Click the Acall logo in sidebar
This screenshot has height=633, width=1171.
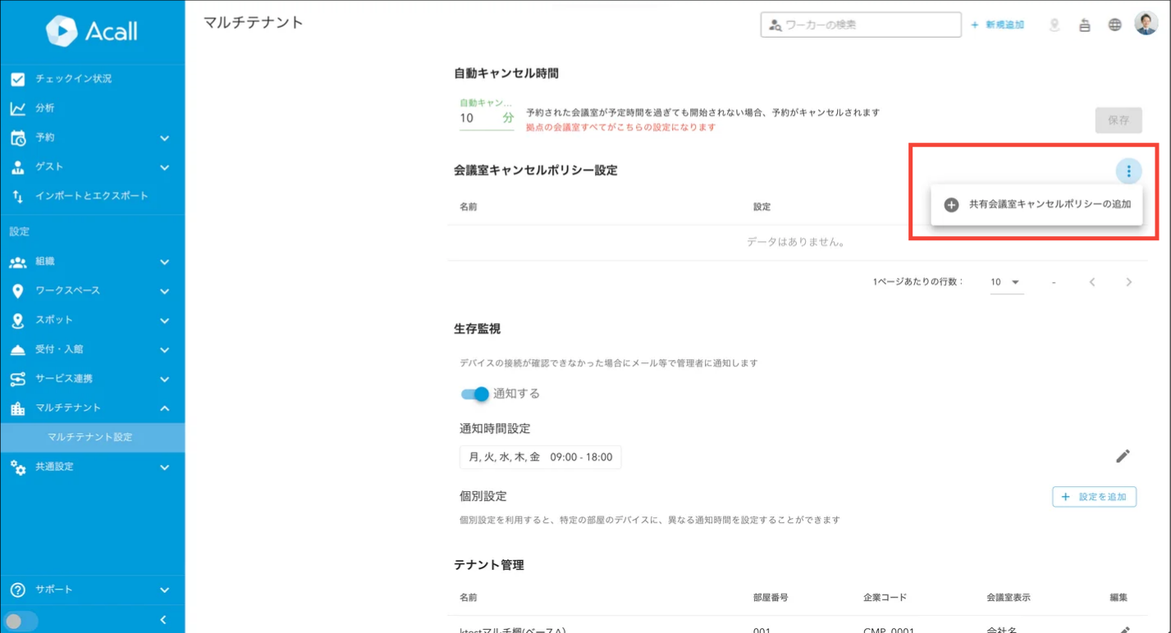(92, 31)
